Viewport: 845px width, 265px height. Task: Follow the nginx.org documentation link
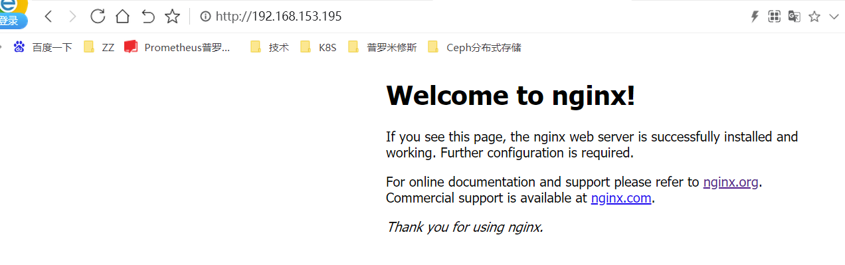[x=731, y=182]
